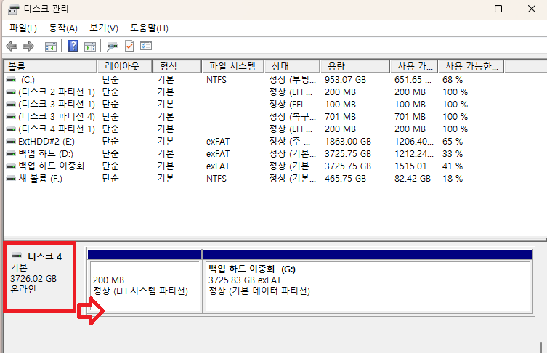Image resolution: width=547 pixels, height=353 pixels.
Task: Click the 82.42 GB free space cell
Action: 413,178
